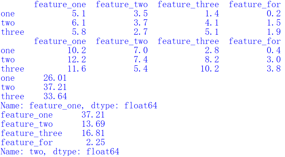Image resolution: width=285 pixels, height=157 pixels.
Task: Click the value 7.4 in second table
Action: 141,60
